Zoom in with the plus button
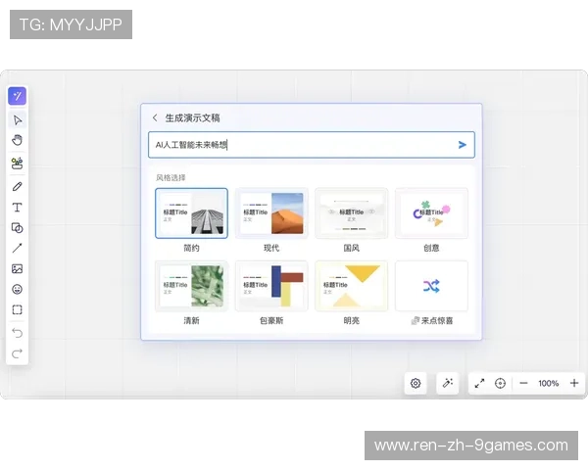Image resolution: width=588 pixels, height=470 pixels. [574, 384]
